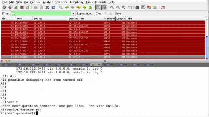This screenshot has width=209, height=117.
Task: Apply the display filter
Action: 109,13
